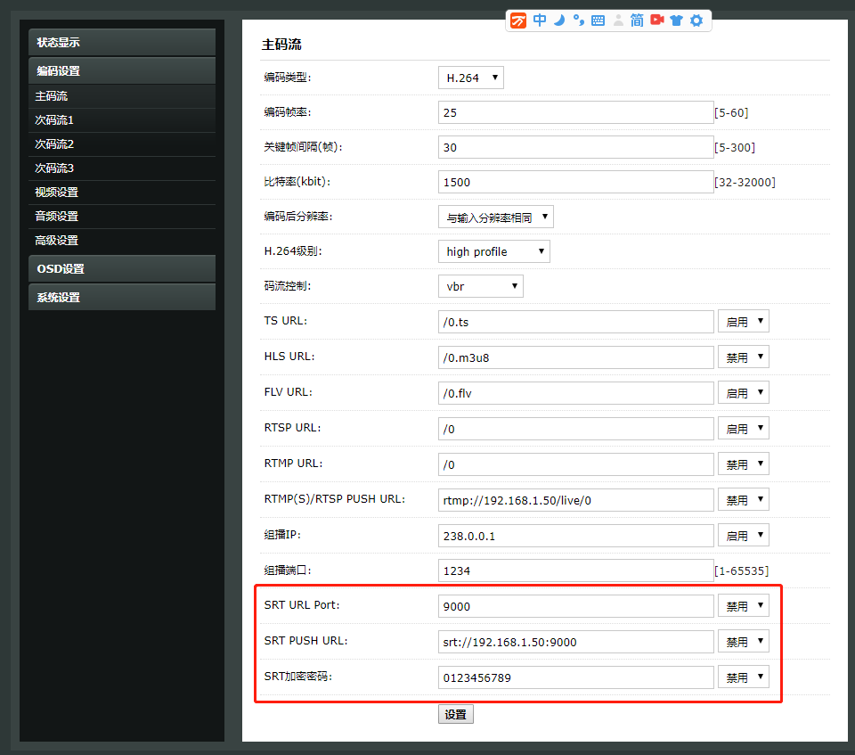Open the 组播IP enable dropdown
Image resolution: width=855 pixels, height=755 pixels.
click(x=743, y=536)
